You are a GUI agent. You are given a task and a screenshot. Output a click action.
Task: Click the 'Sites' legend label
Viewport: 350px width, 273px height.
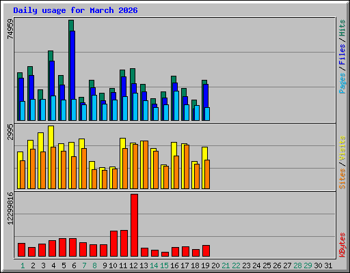(342, 179)
